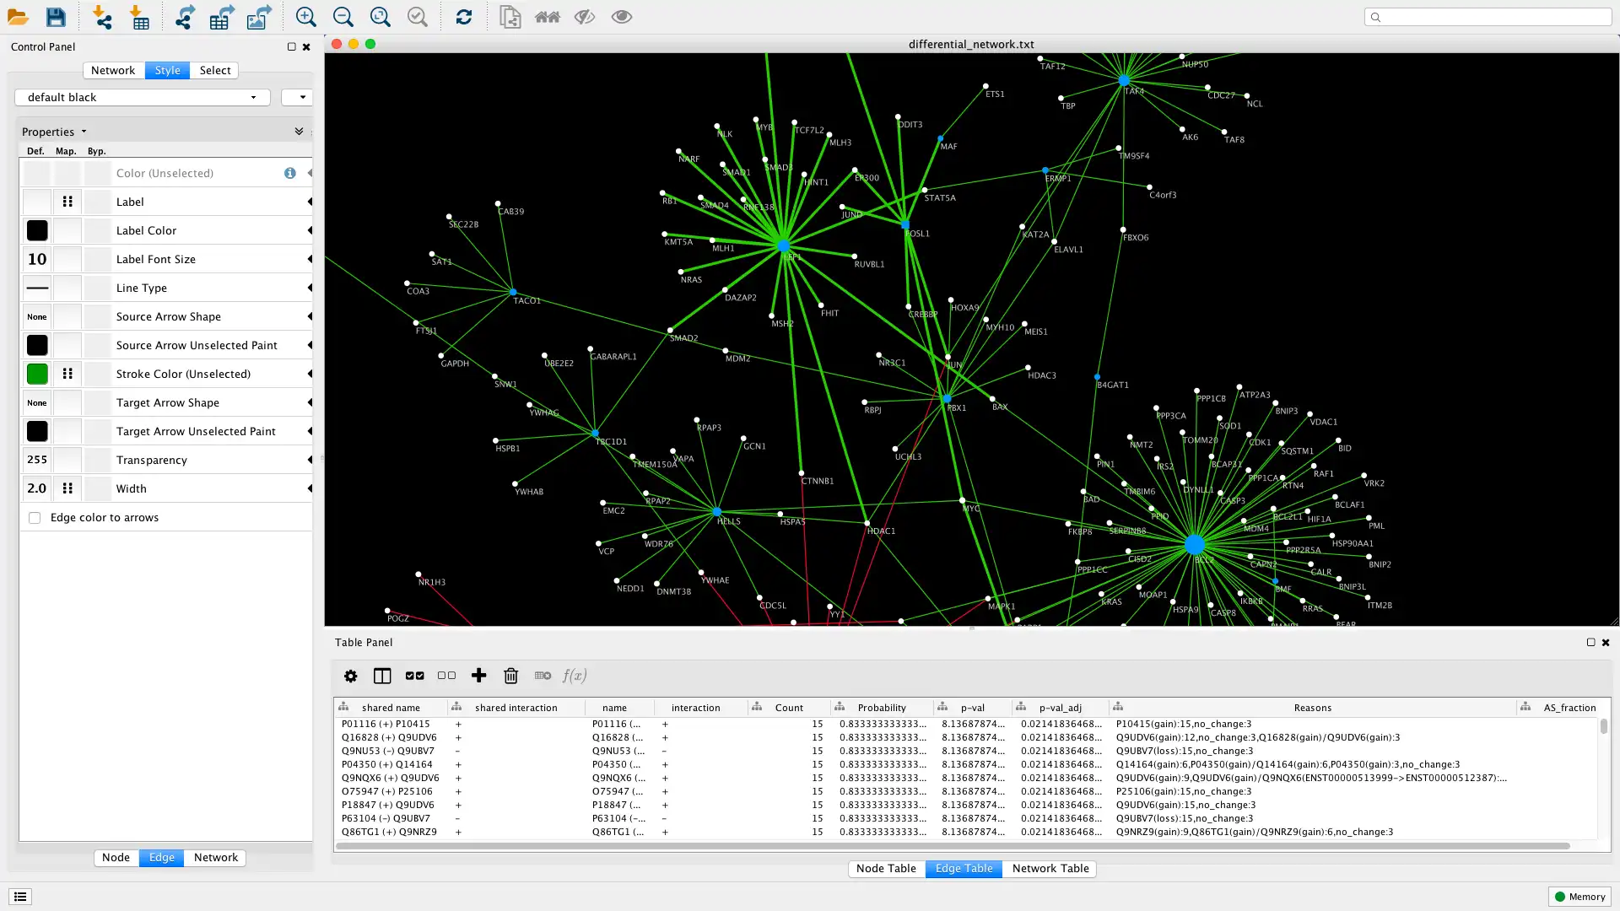Image resolution: width=1620 pixels, height=911 pixels.
Task: Switch to the Node tab in Table Panel
Action: click(x=886, y=868)
